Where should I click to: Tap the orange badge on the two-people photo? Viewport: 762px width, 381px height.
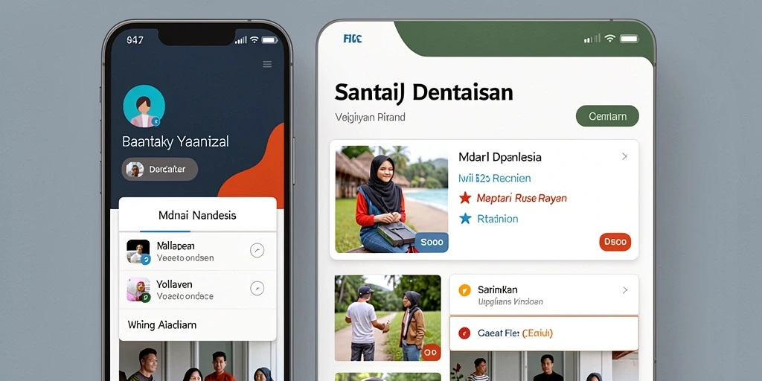click(431, 352)
